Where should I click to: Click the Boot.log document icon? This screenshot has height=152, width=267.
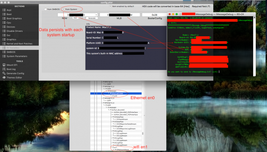[4, 69]
